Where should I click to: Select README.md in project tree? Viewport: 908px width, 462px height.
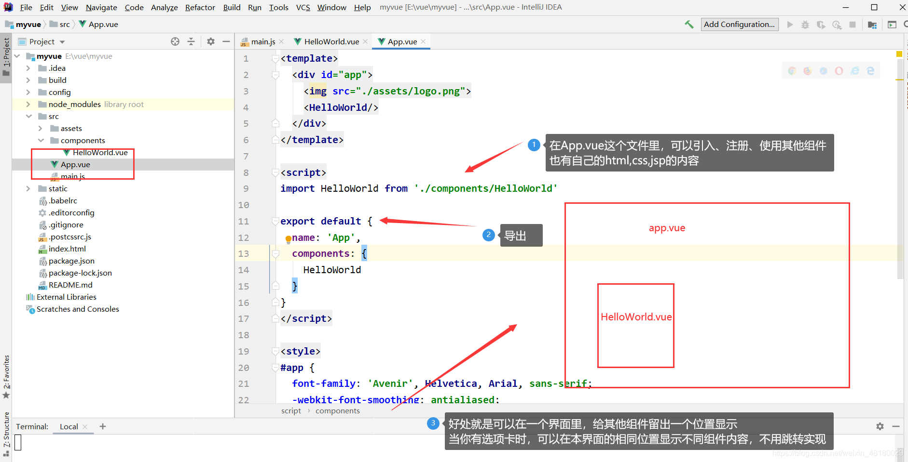pyautogui.click(x=70, y=285)
